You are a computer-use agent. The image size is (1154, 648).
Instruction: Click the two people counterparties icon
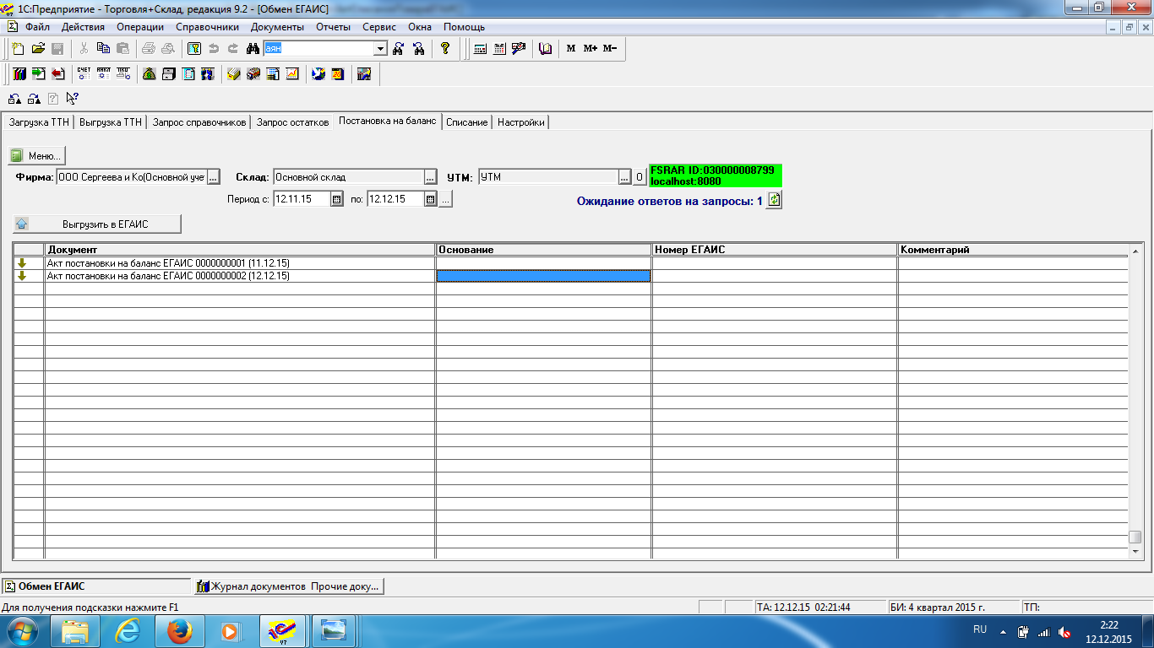pos(207,74)
